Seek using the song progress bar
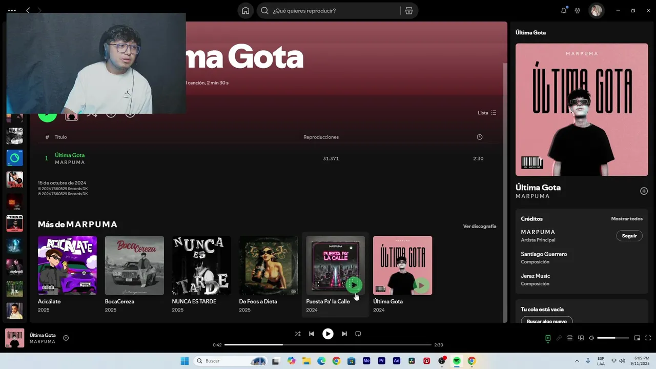This screenshot has width=656, height=369. [x=328, y=345]
